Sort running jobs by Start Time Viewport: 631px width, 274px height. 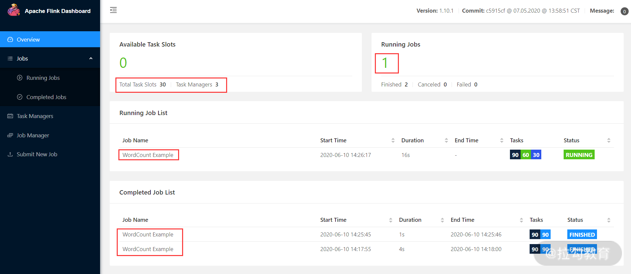click(393, 140)
